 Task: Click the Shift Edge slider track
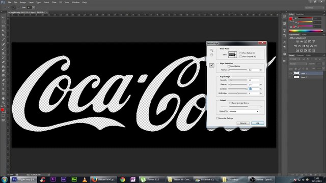coord(238,94)
